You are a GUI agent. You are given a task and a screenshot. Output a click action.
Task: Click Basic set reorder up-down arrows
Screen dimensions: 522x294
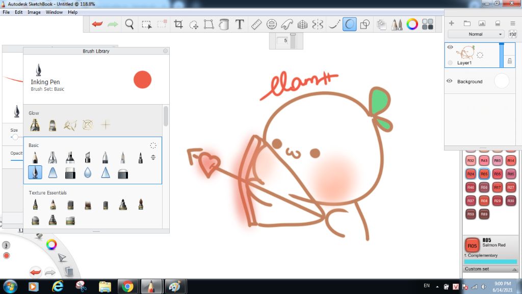pos(153,157)
